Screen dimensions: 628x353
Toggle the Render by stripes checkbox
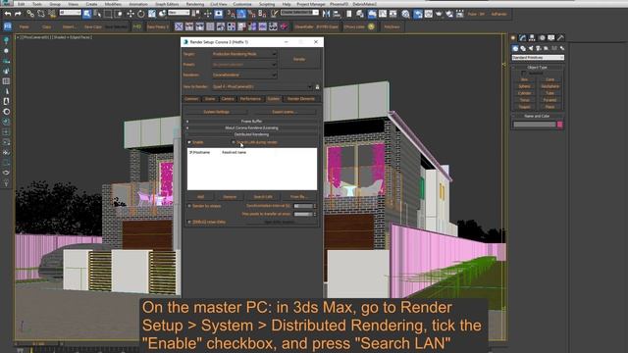coord(189,206)
